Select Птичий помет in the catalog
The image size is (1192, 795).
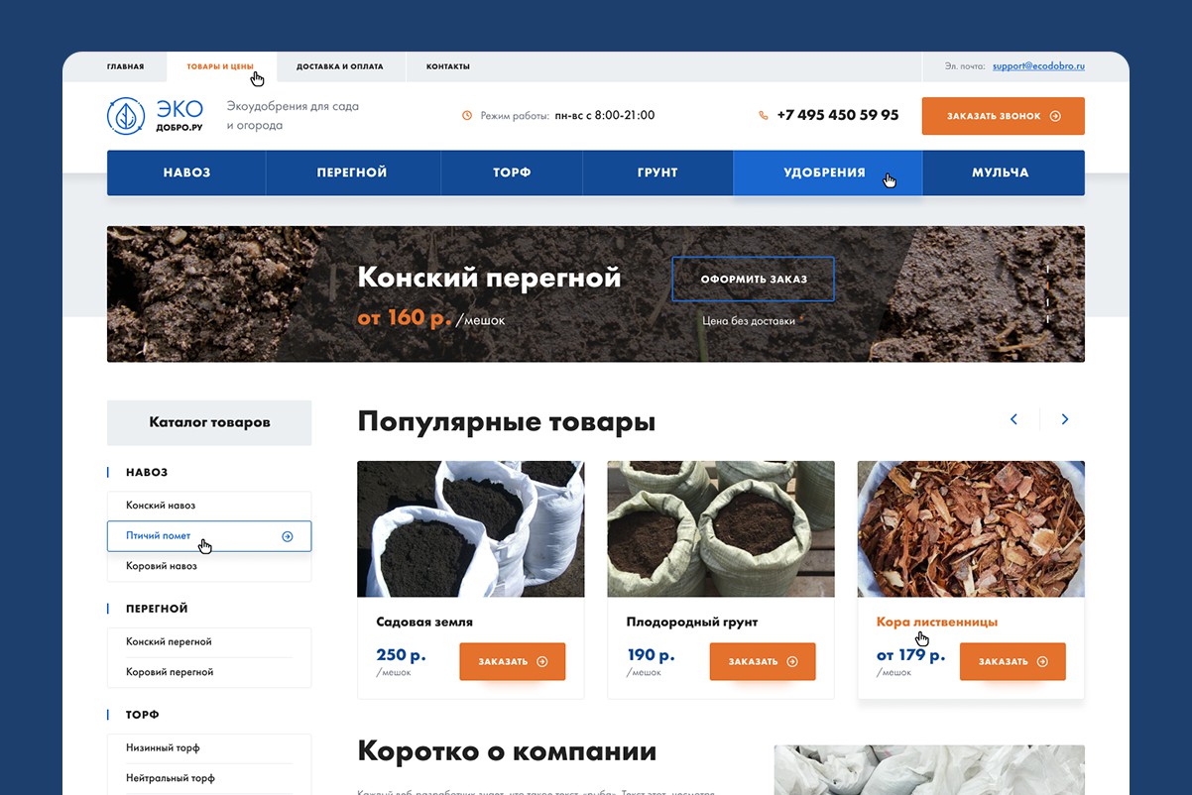(x=209, y=536)
